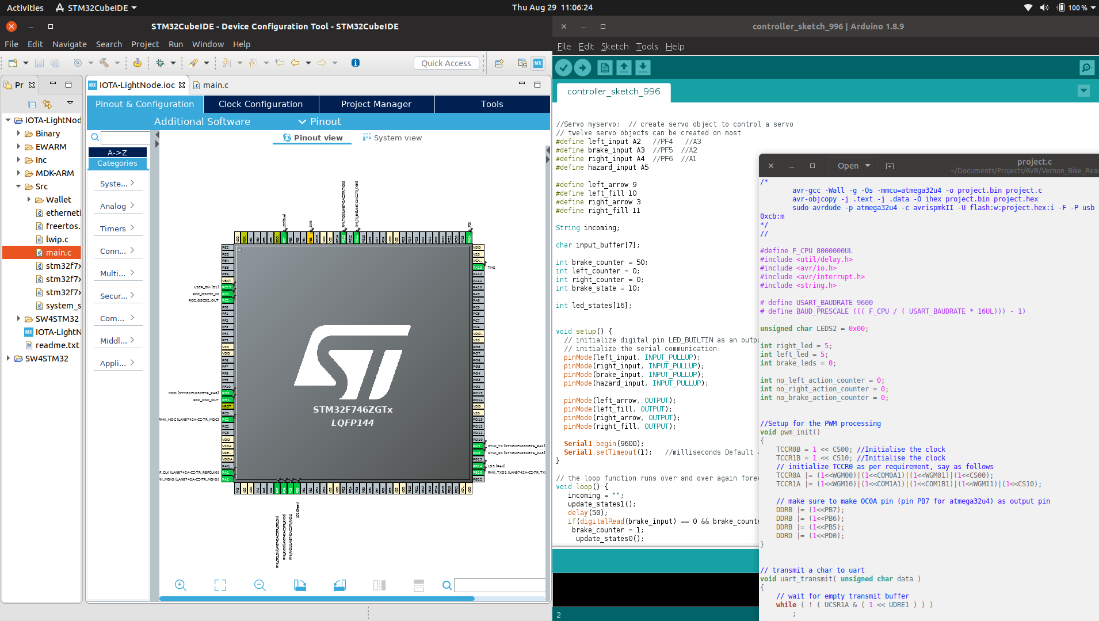Collapse the Src folder in Project Explorer
The height and width of the screenshot is (621, 1099).
pyautogui.click(x=19, y=186)
